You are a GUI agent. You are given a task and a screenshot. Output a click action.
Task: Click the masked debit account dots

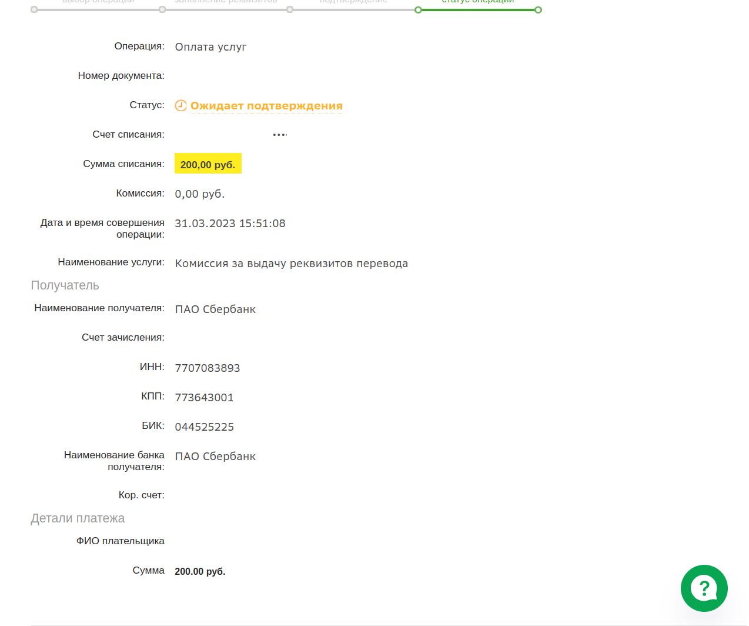(x=280, y=135)
